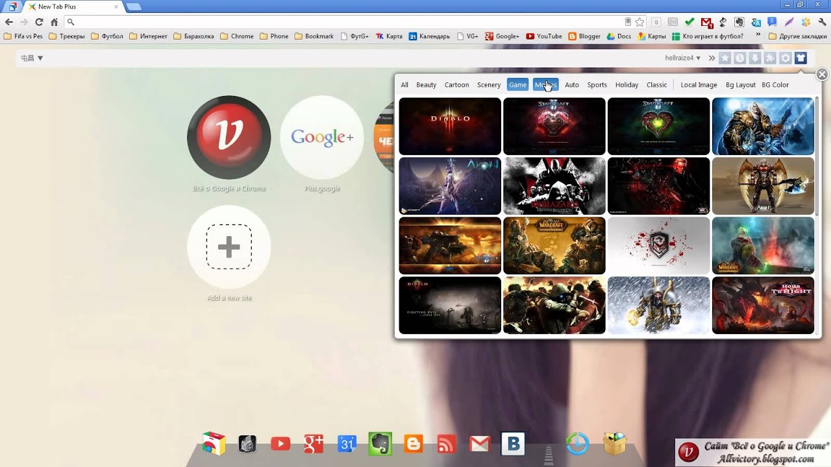Switch to the Cartoon category
Viewport: 831px width, 467px height.
457,85
